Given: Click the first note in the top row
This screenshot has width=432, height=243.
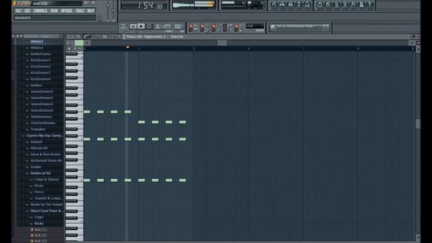Looking at the screenshot, I should tap(87, 112).
